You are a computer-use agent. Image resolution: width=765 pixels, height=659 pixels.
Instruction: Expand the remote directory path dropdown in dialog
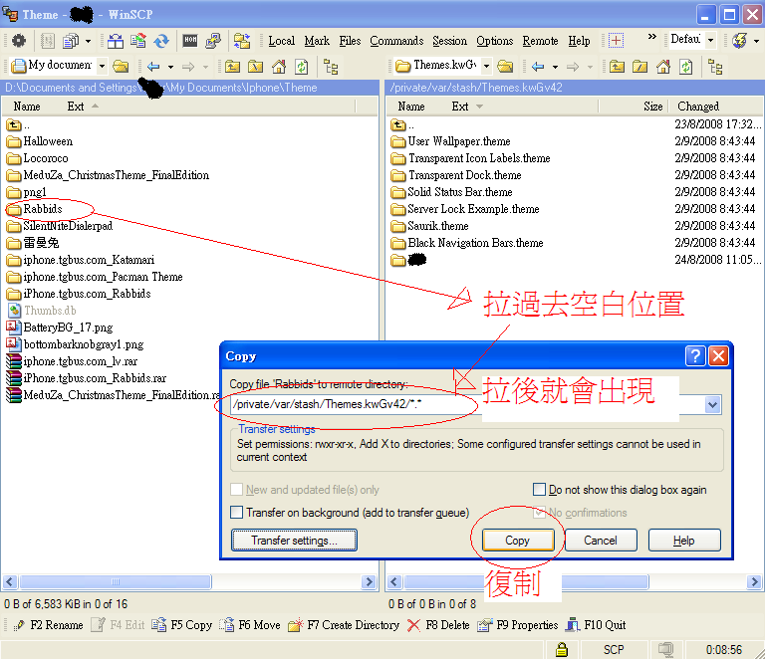pyautogui.click(x=712, y=405)
